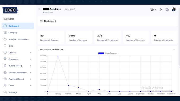Click the May revenue data point
This screenshot has width=180, height=101.
[99, 90]
